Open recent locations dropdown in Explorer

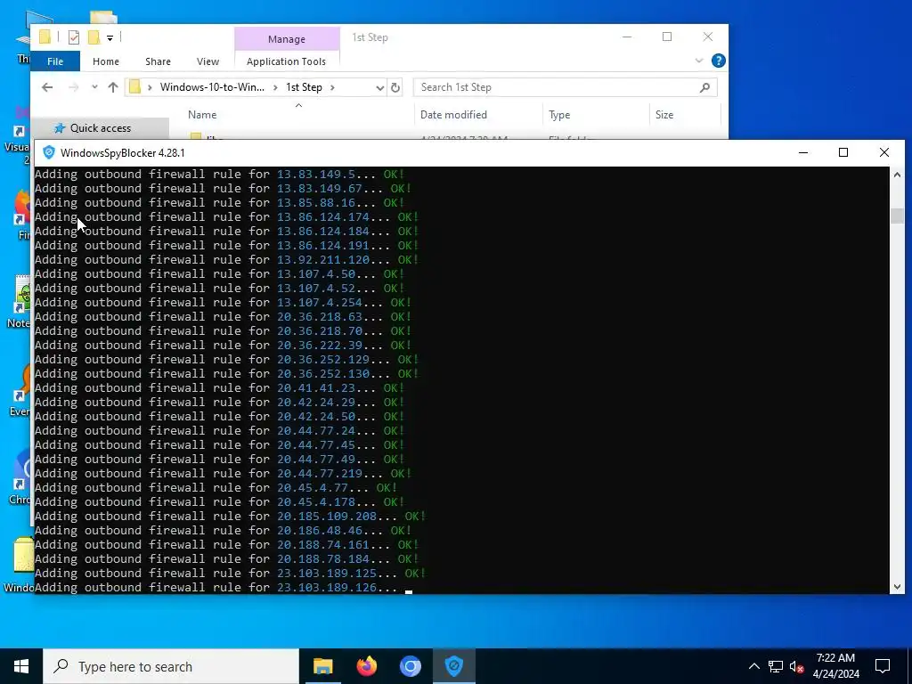tap(94, 87)
